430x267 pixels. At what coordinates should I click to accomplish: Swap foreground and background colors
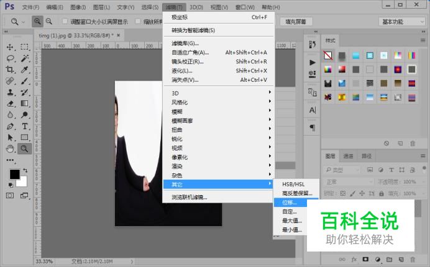pyautogui.click(x=25, y=170)
